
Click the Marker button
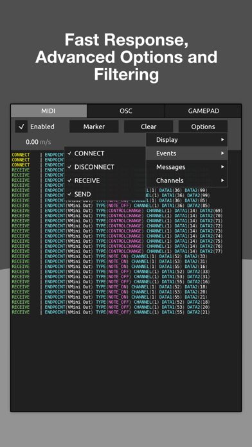pos(94,127)
